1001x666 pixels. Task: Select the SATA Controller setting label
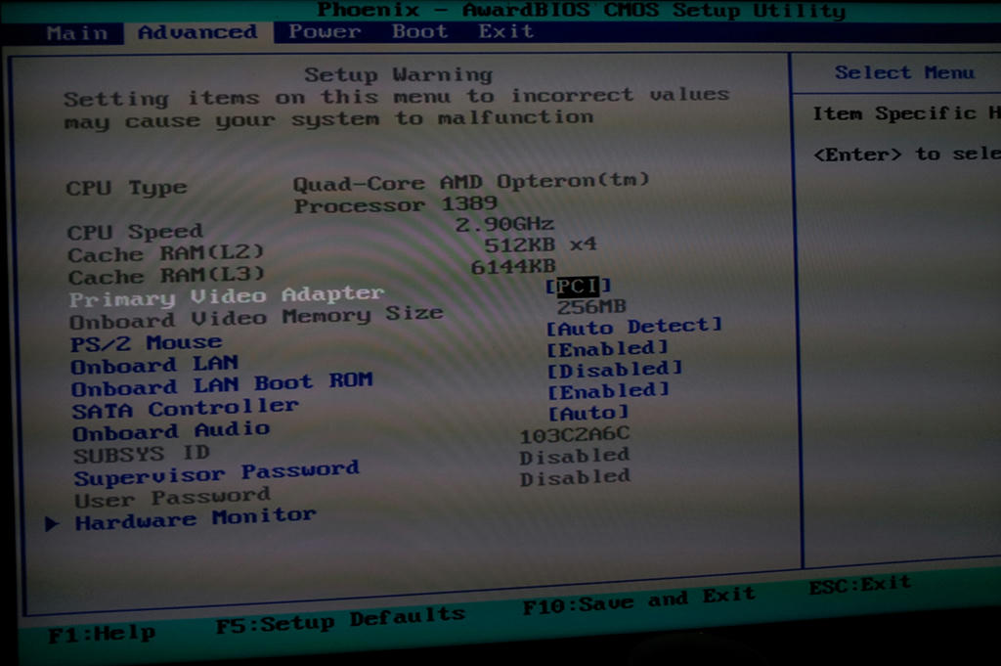[185, 408]
